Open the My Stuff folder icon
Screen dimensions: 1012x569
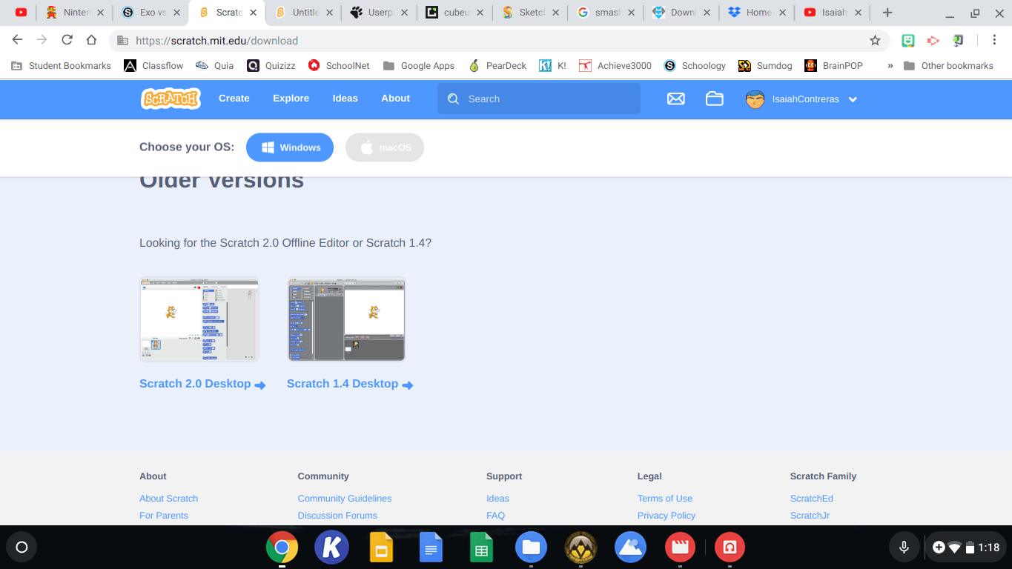(714, 99)
